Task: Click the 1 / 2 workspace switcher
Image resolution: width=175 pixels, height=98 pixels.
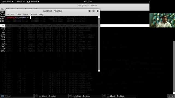Action: pos(171,96)
